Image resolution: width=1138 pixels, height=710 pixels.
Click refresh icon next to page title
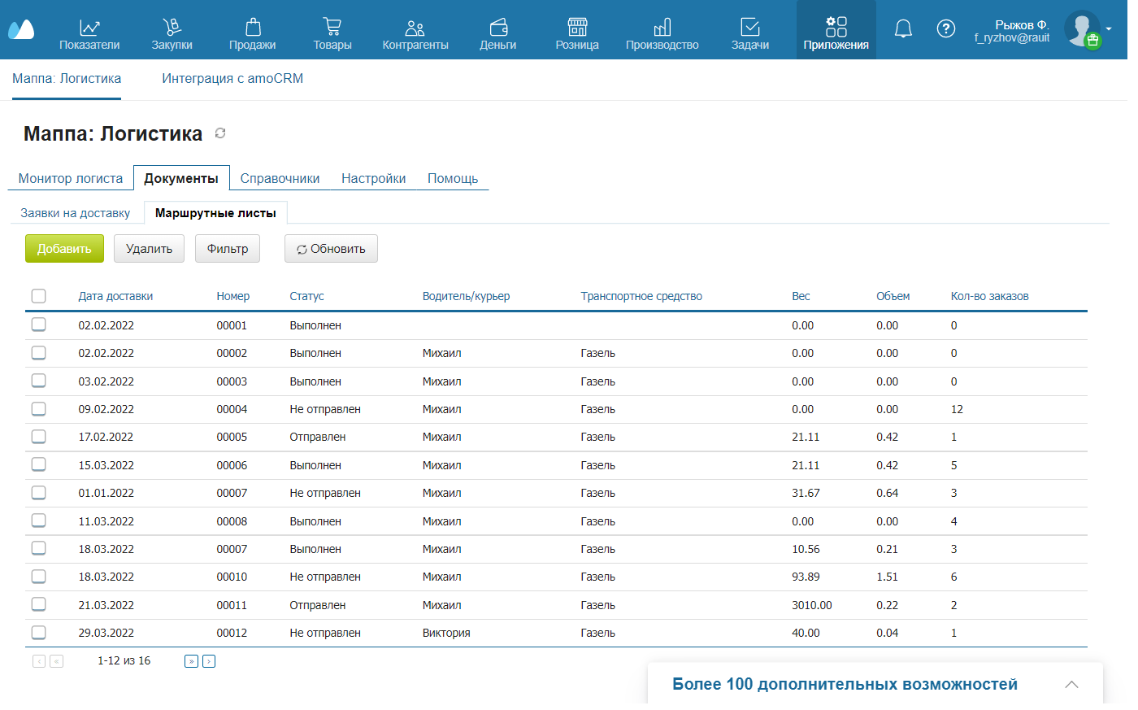[220, 133]
